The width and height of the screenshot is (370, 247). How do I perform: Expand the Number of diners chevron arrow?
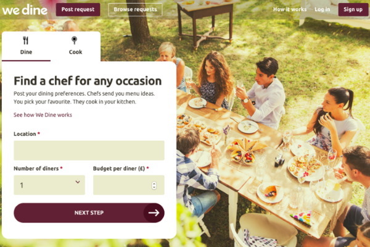(78, 182)
